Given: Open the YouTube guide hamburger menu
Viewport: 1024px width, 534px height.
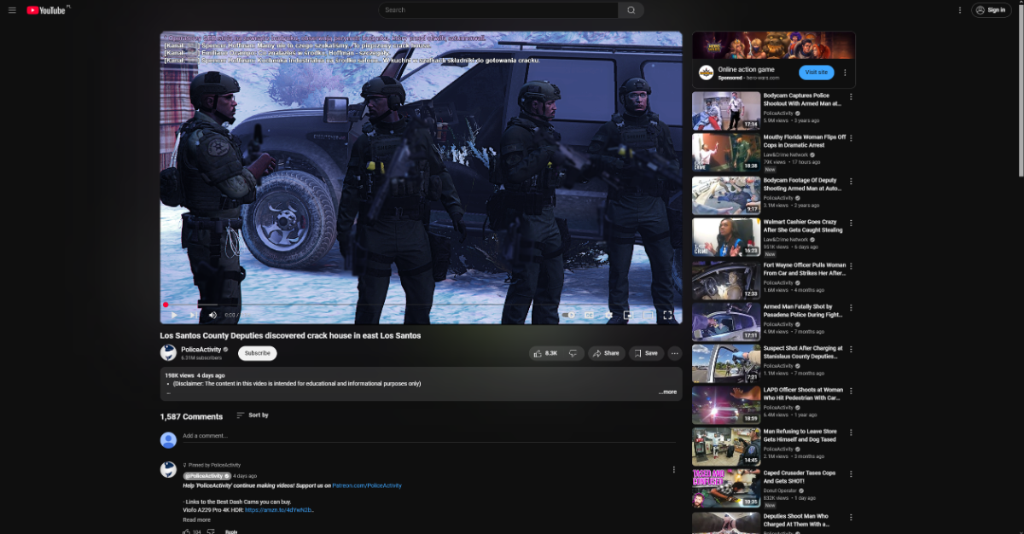Looking at the screenshot, I should [12, 10].
